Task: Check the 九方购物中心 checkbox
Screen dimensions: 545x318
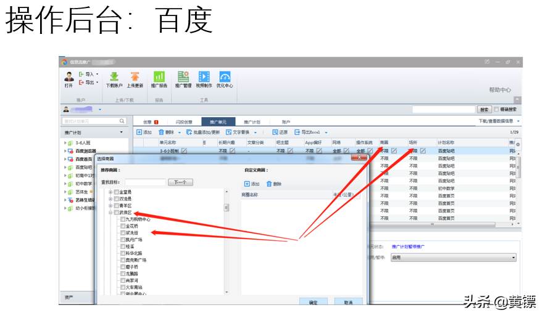Action: click(x=123, y=219)
